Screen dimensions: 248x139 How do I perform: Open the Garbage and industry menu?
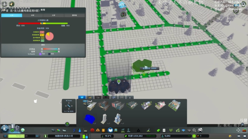(85, 130)
